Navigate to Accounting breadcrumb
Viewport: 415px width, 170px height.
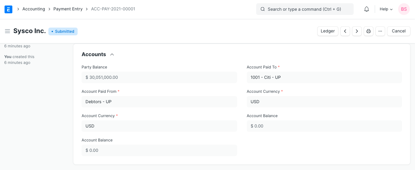click(x=33, y=9)
